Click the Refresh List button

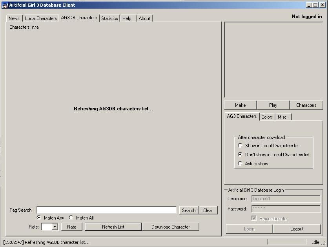pos(113,227)
